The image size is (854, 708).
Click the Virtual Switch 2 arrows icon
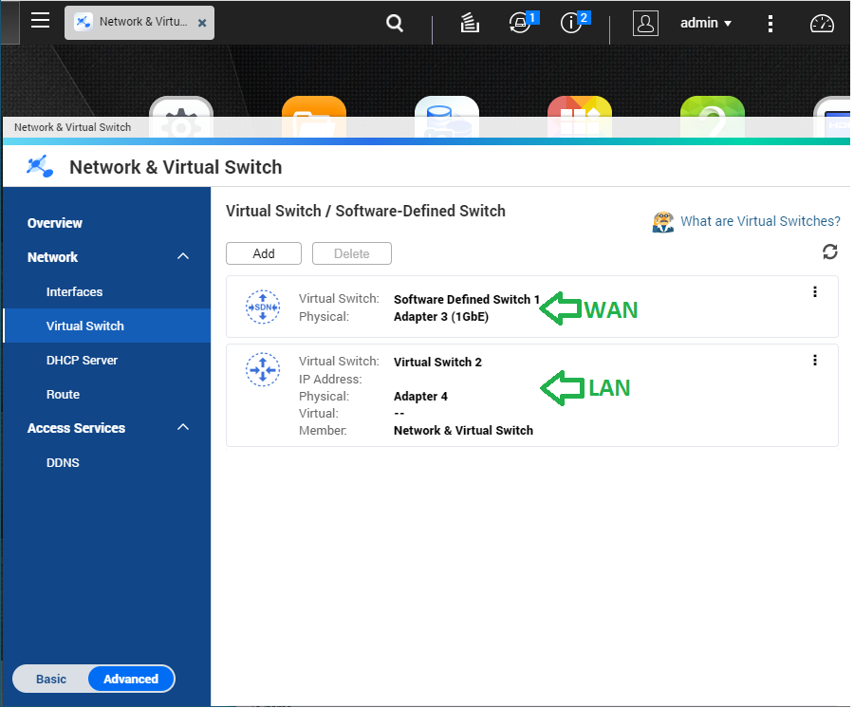[263, 370]
